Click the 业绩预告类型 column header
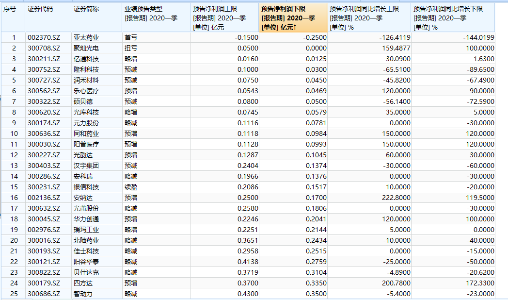The width and height of the screenshot is (508, 300). click(156, 18)
